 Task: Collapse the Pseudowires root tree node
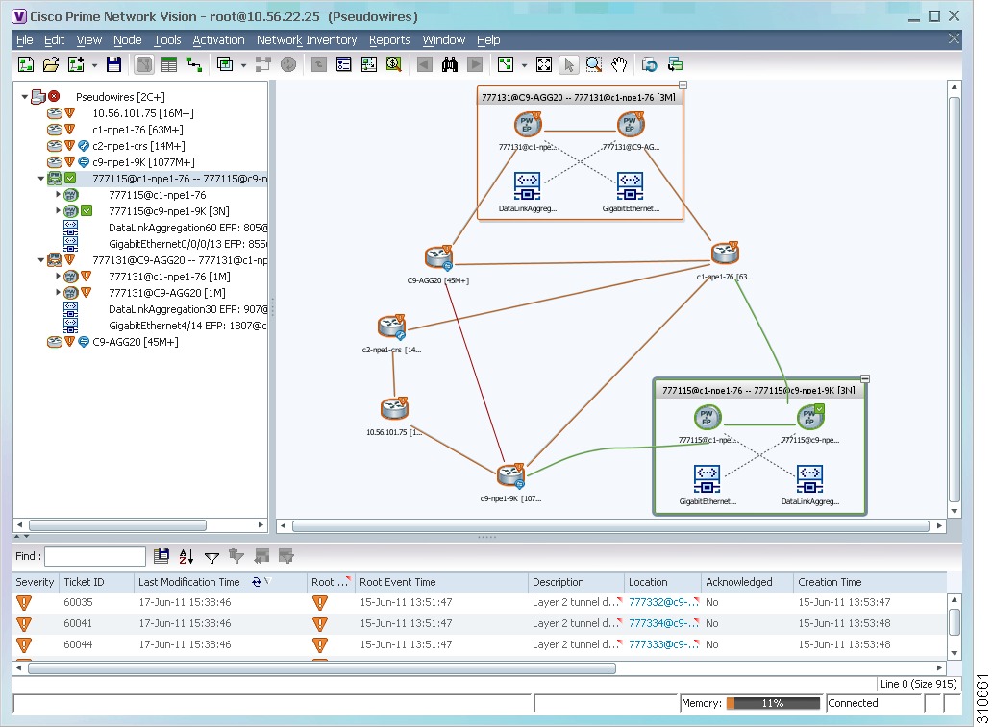[x=25, y=97]
